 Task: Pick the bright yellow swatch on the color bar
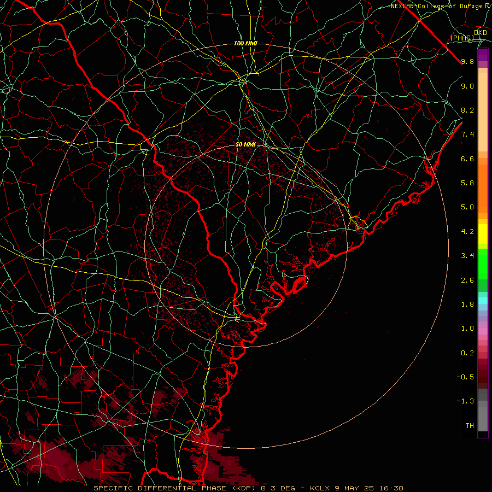483,234
